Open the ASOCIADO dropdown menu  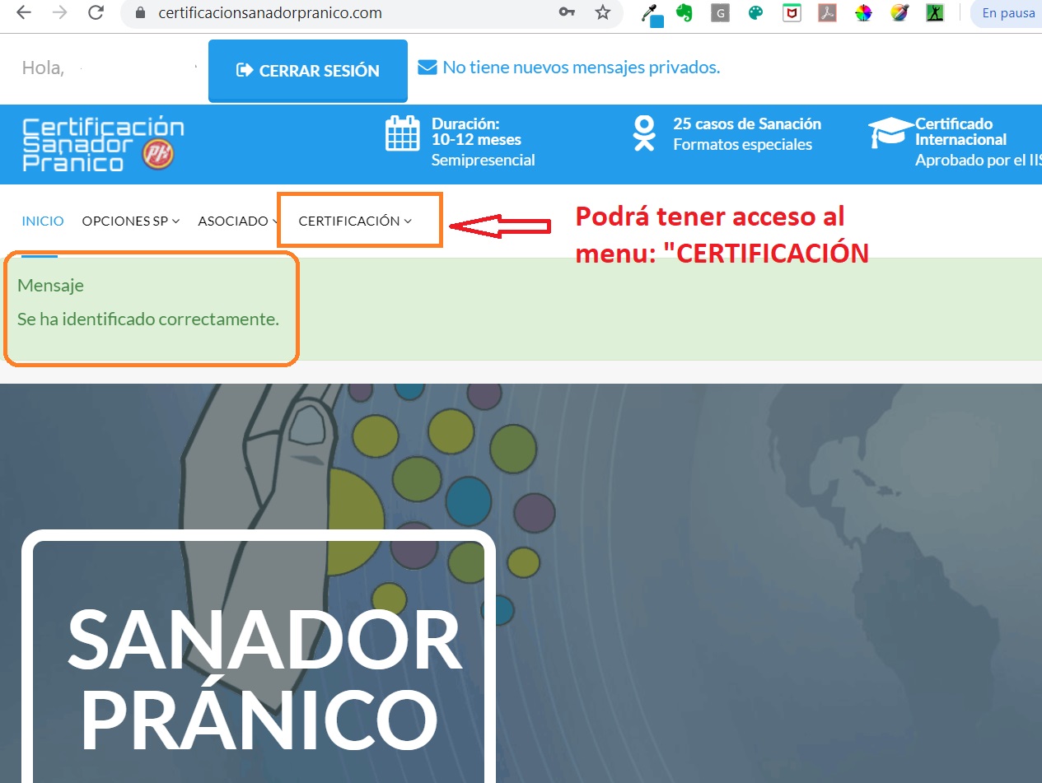[237, 221]
